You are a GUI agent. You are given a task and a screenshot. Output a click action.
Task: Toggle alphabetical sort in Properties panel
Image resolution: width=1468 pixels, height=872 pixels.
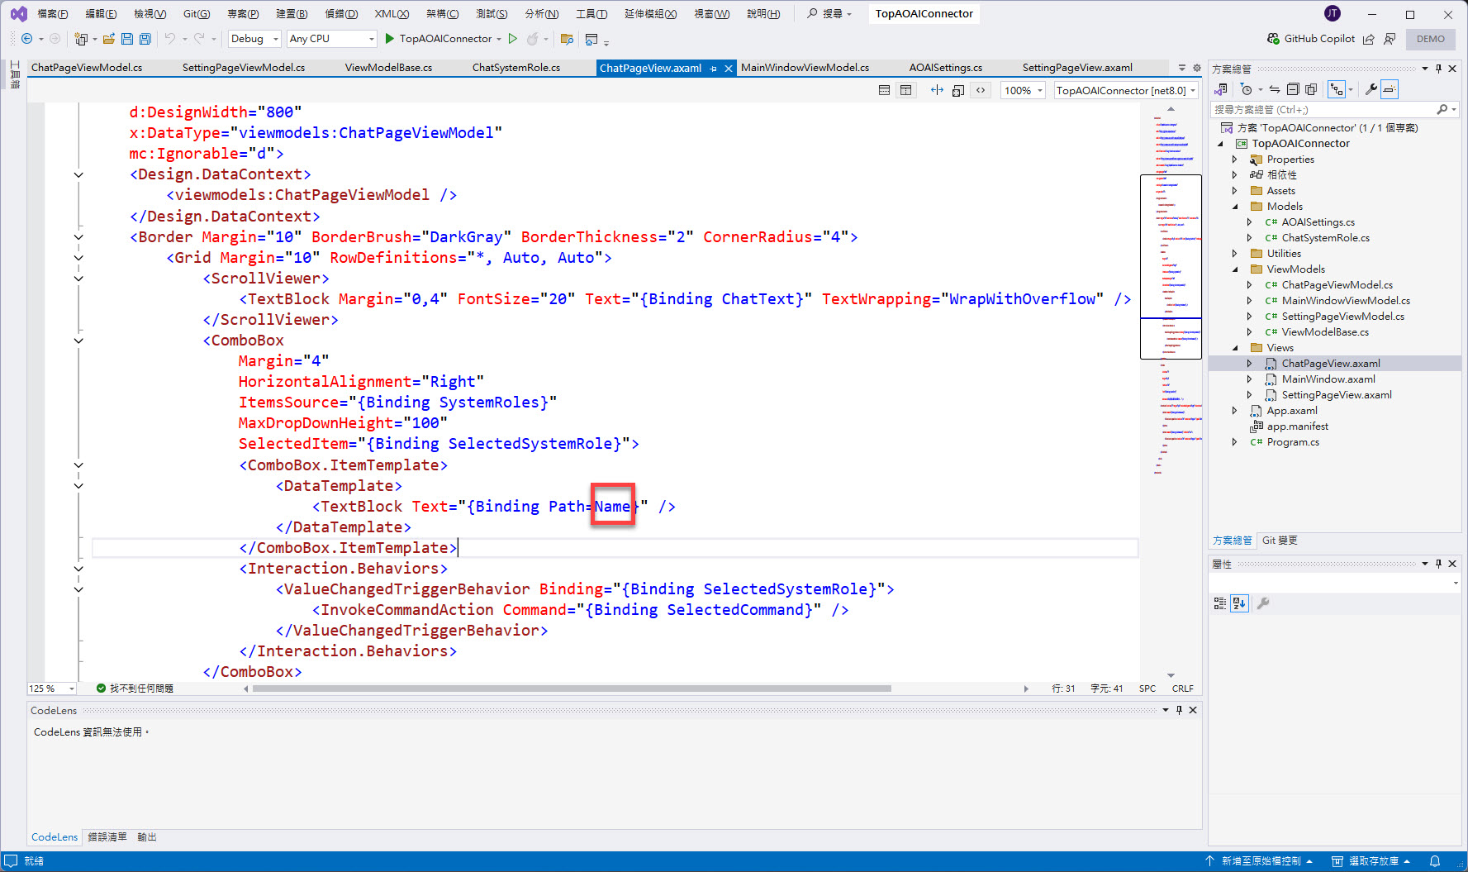coord(1238,603)
